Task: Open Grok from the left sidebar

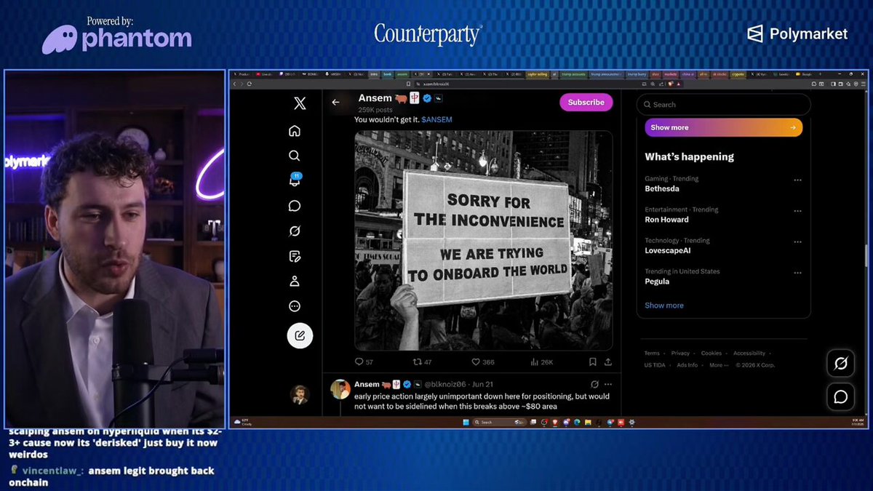Action: (x=295, y=231)
